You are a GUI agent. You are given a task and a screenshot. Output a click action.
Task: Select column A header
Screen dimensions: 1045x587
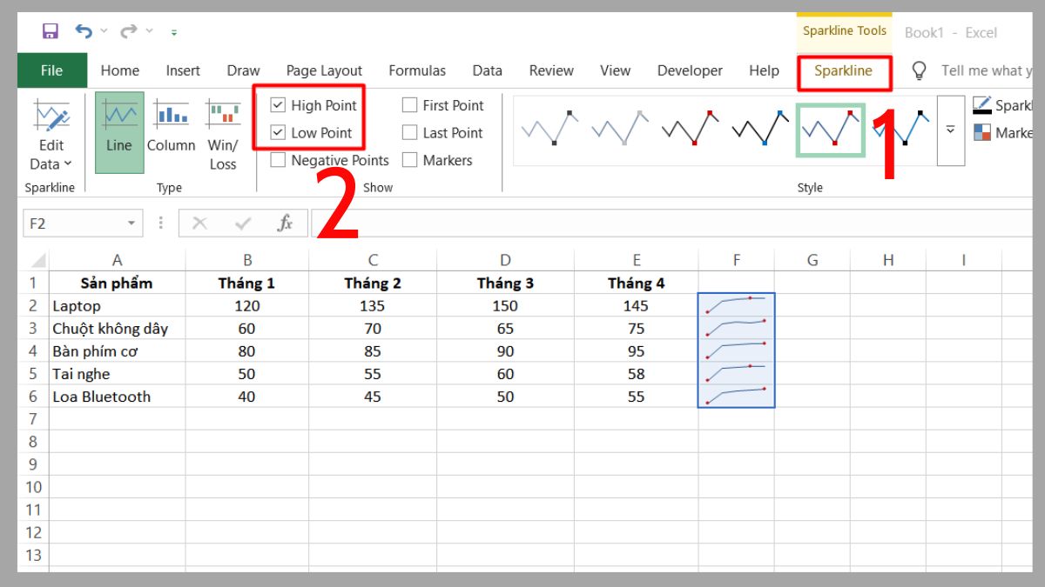(x=117, y=259)
